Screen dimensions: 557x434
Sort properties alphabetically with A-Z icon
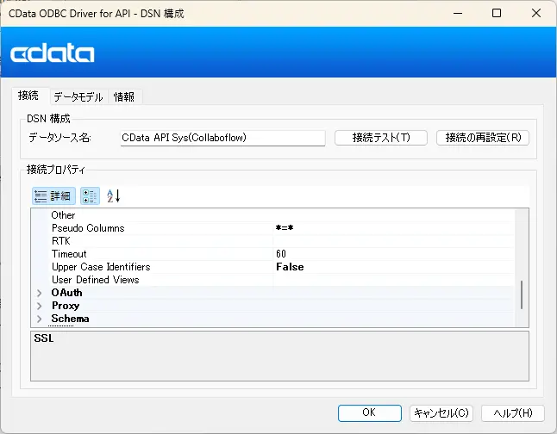coord(114,195)
